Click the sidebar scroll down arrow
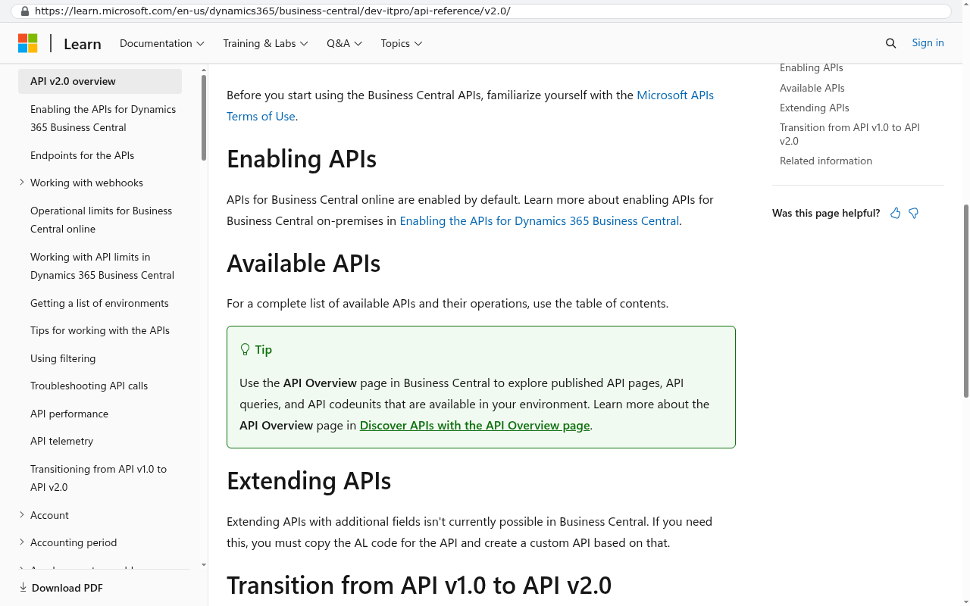 [204, 564]
